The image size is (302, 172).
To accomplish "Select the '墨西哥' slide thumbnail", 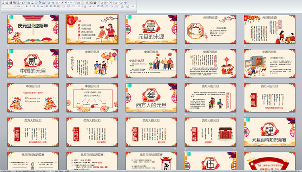I will tap(210, 132).
